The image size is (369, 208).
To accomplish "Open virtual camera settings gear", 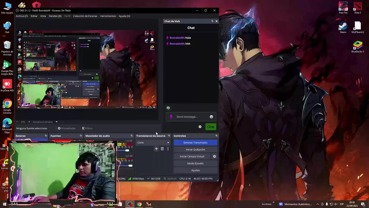I will tap(214, 157).
